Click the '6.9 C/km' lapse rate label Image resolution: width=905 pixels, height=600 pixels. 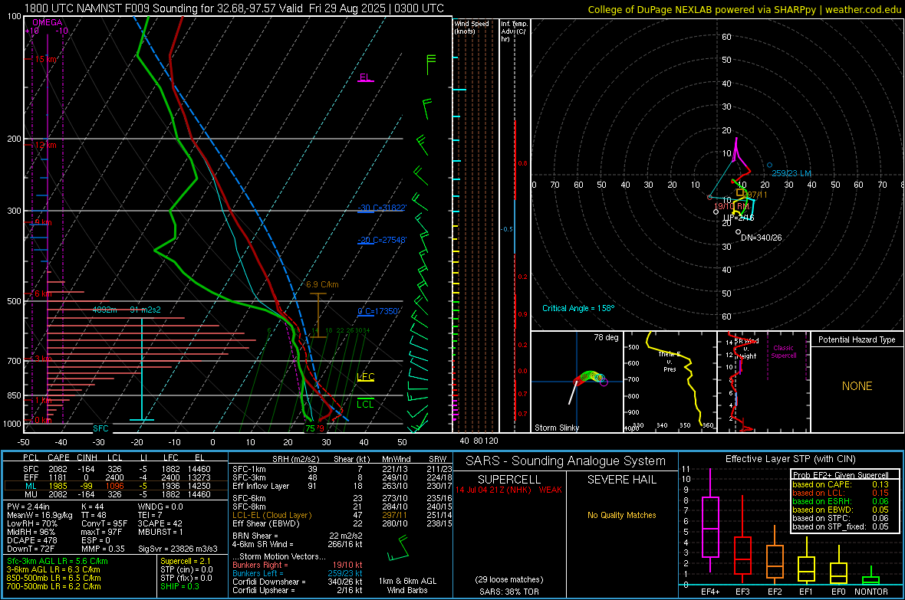point(323,284)
